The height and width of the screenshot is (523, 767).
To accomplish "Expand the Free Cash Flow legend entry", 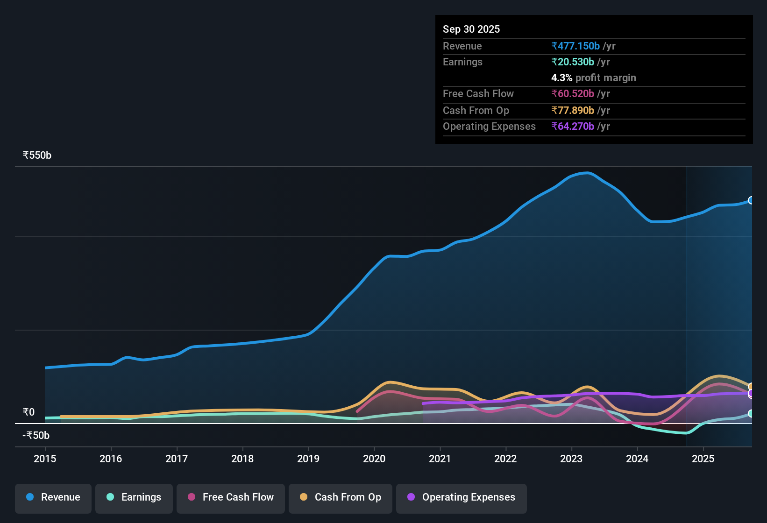I will tap(230, 497).
